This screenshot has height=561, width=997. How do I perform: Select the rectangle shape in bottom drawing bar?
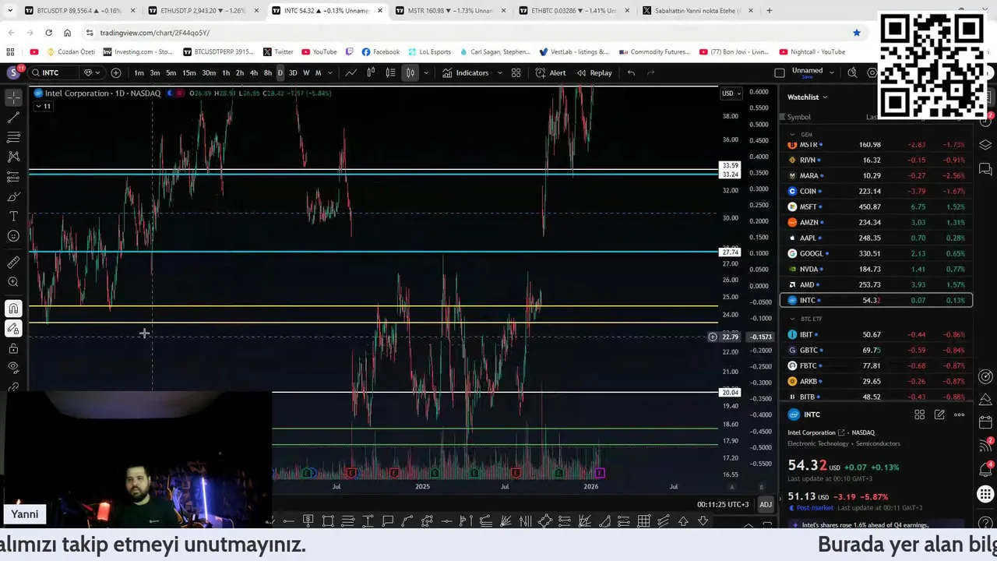click(x=328, y=521)
